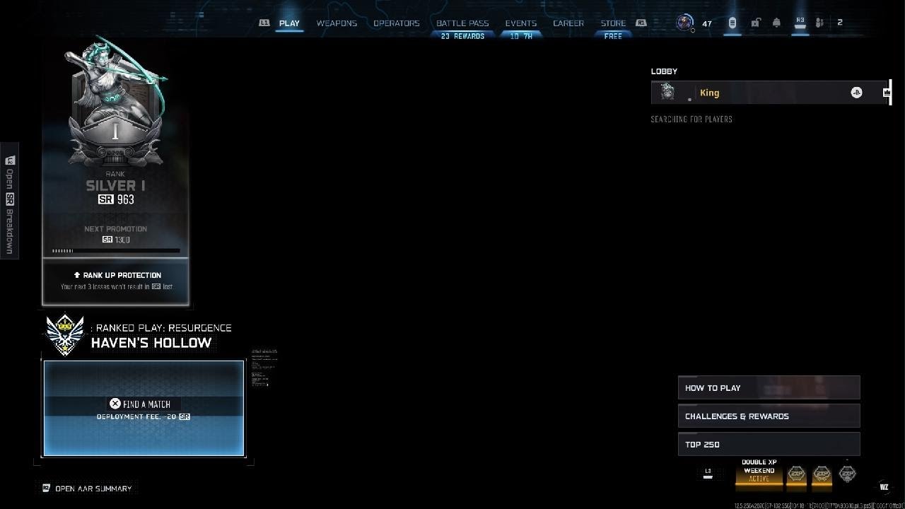
Task: Click Find a Match button
Action: pyautogui.click(x=144, y=409)
